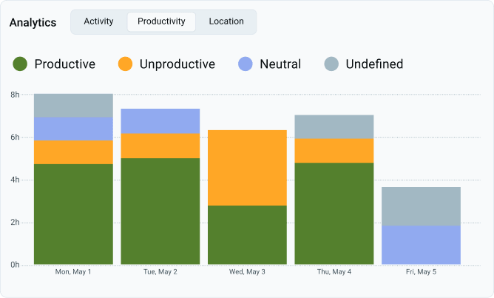Click the '6h' y-axis label
The height and width of the screenshot is (298, 494).
point(15,138)
